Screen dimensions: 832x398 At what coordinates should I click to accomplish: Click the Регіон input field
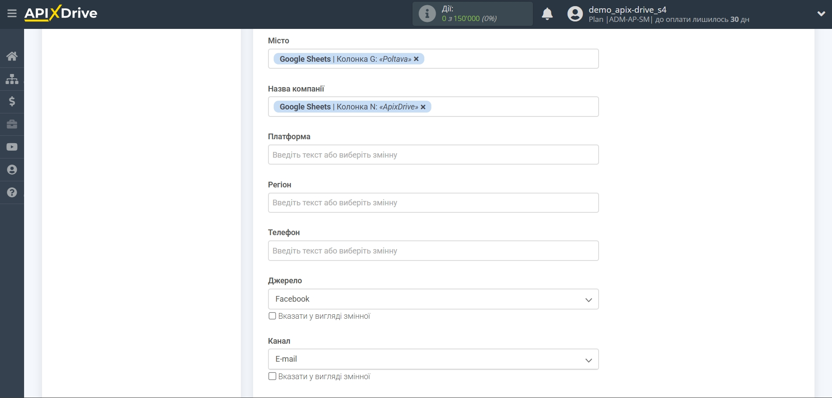[433, 203]
